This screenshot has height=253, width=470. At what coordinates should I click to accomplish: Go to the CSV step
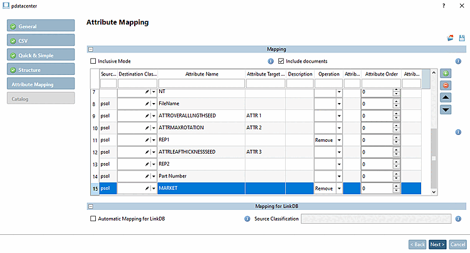(41, 40)
